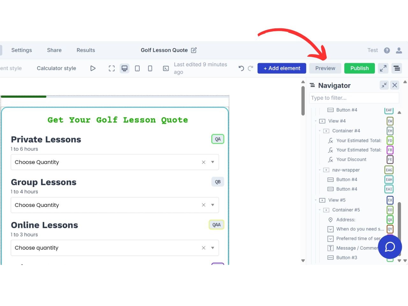Collapse View #5 in Navigator
Viewport: 408px width, 306px height.
pos(316,200)
